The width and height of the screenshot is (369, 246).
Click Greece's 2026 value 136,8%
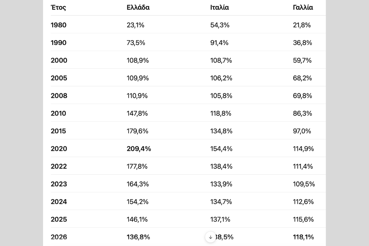(x=138, y=237)
